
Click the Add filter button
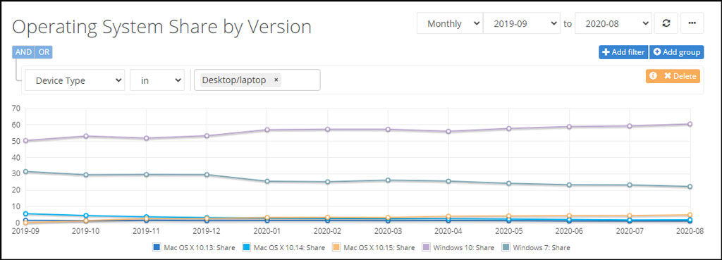point(623,52)
